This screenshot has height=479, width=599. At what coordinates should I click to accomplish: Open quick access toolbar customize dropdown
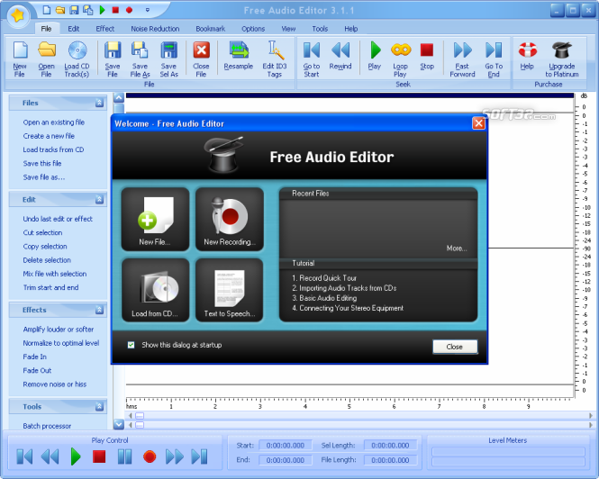tap(148, 10)
